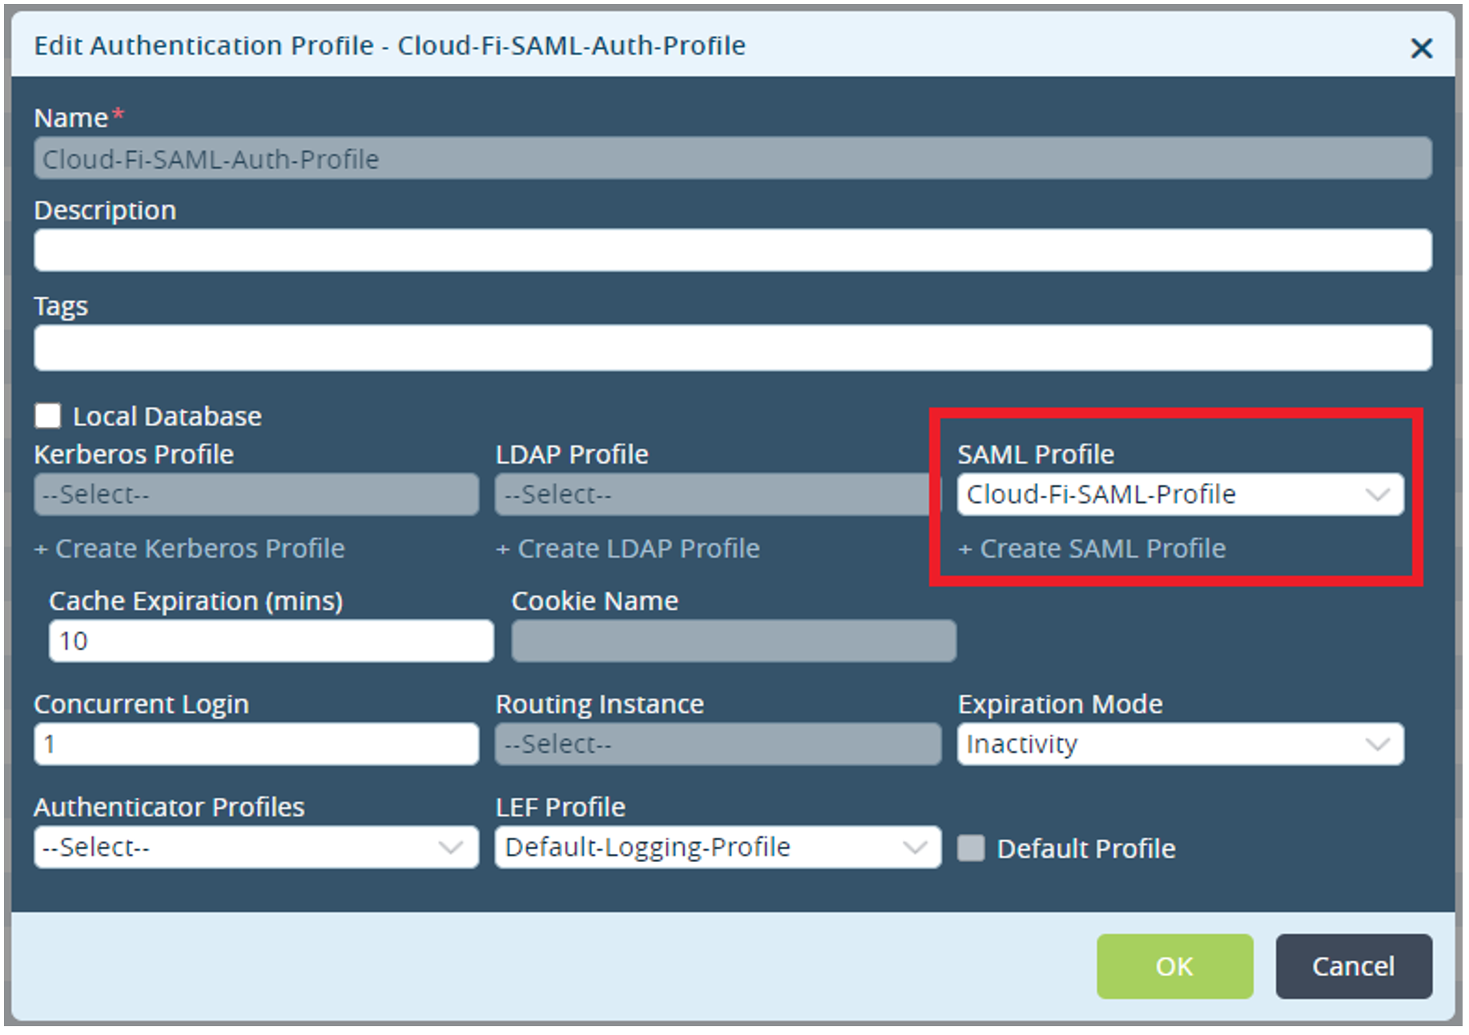Enable the Local Database checkbox
Image resolution: width=1469 pixels, height=1035 pixels.
click(x=47, y=415)
